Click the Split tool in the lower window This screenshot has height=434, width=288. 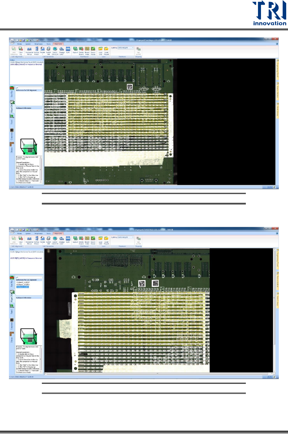click(x=68, y=239)
